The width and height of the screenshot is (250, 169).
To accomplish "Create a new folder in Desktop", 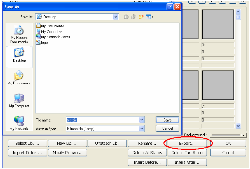I will pyautogui.click(x=141, y=17).
